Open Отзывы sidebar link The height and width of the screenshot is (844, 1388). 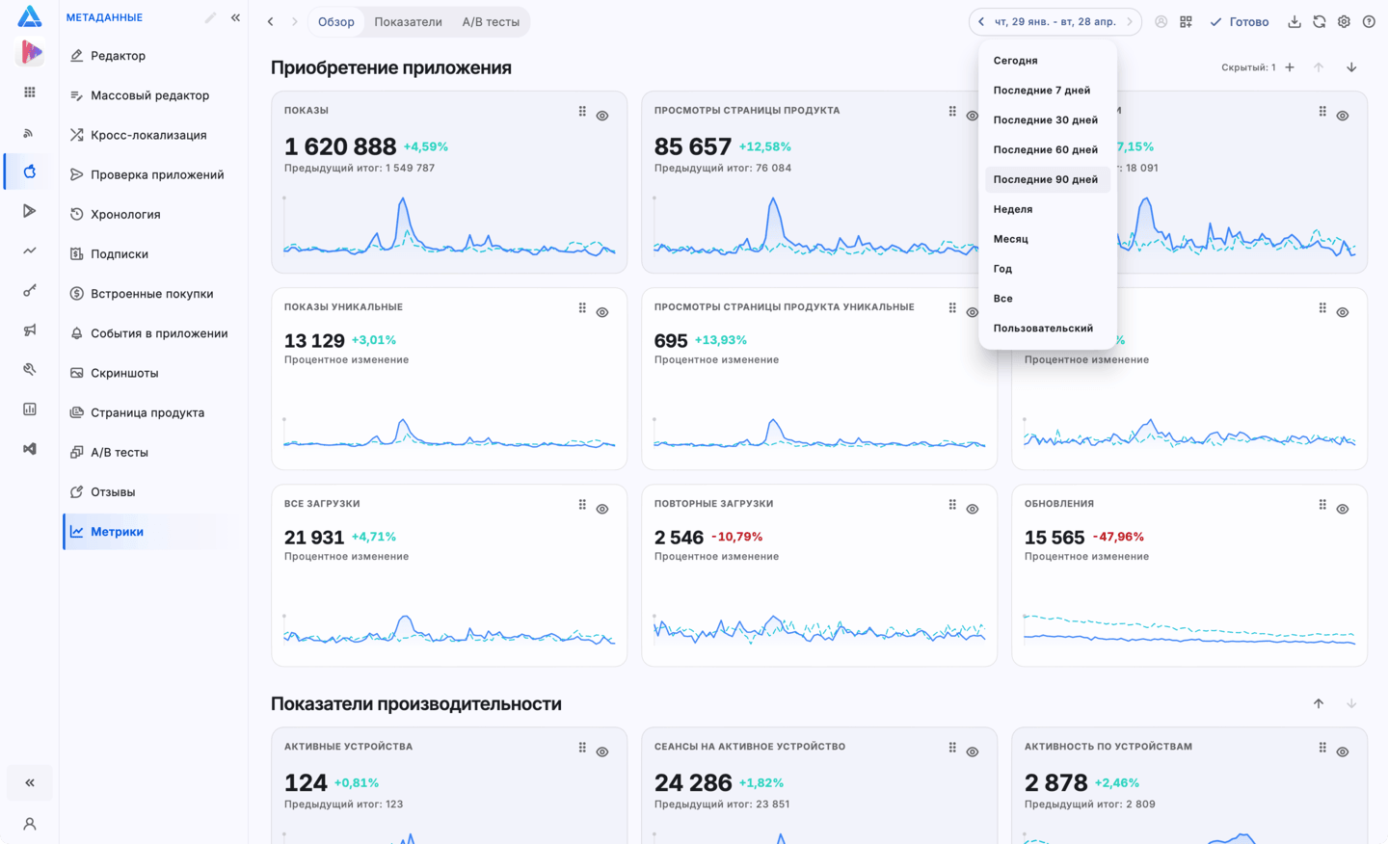(x=149, y=491)
